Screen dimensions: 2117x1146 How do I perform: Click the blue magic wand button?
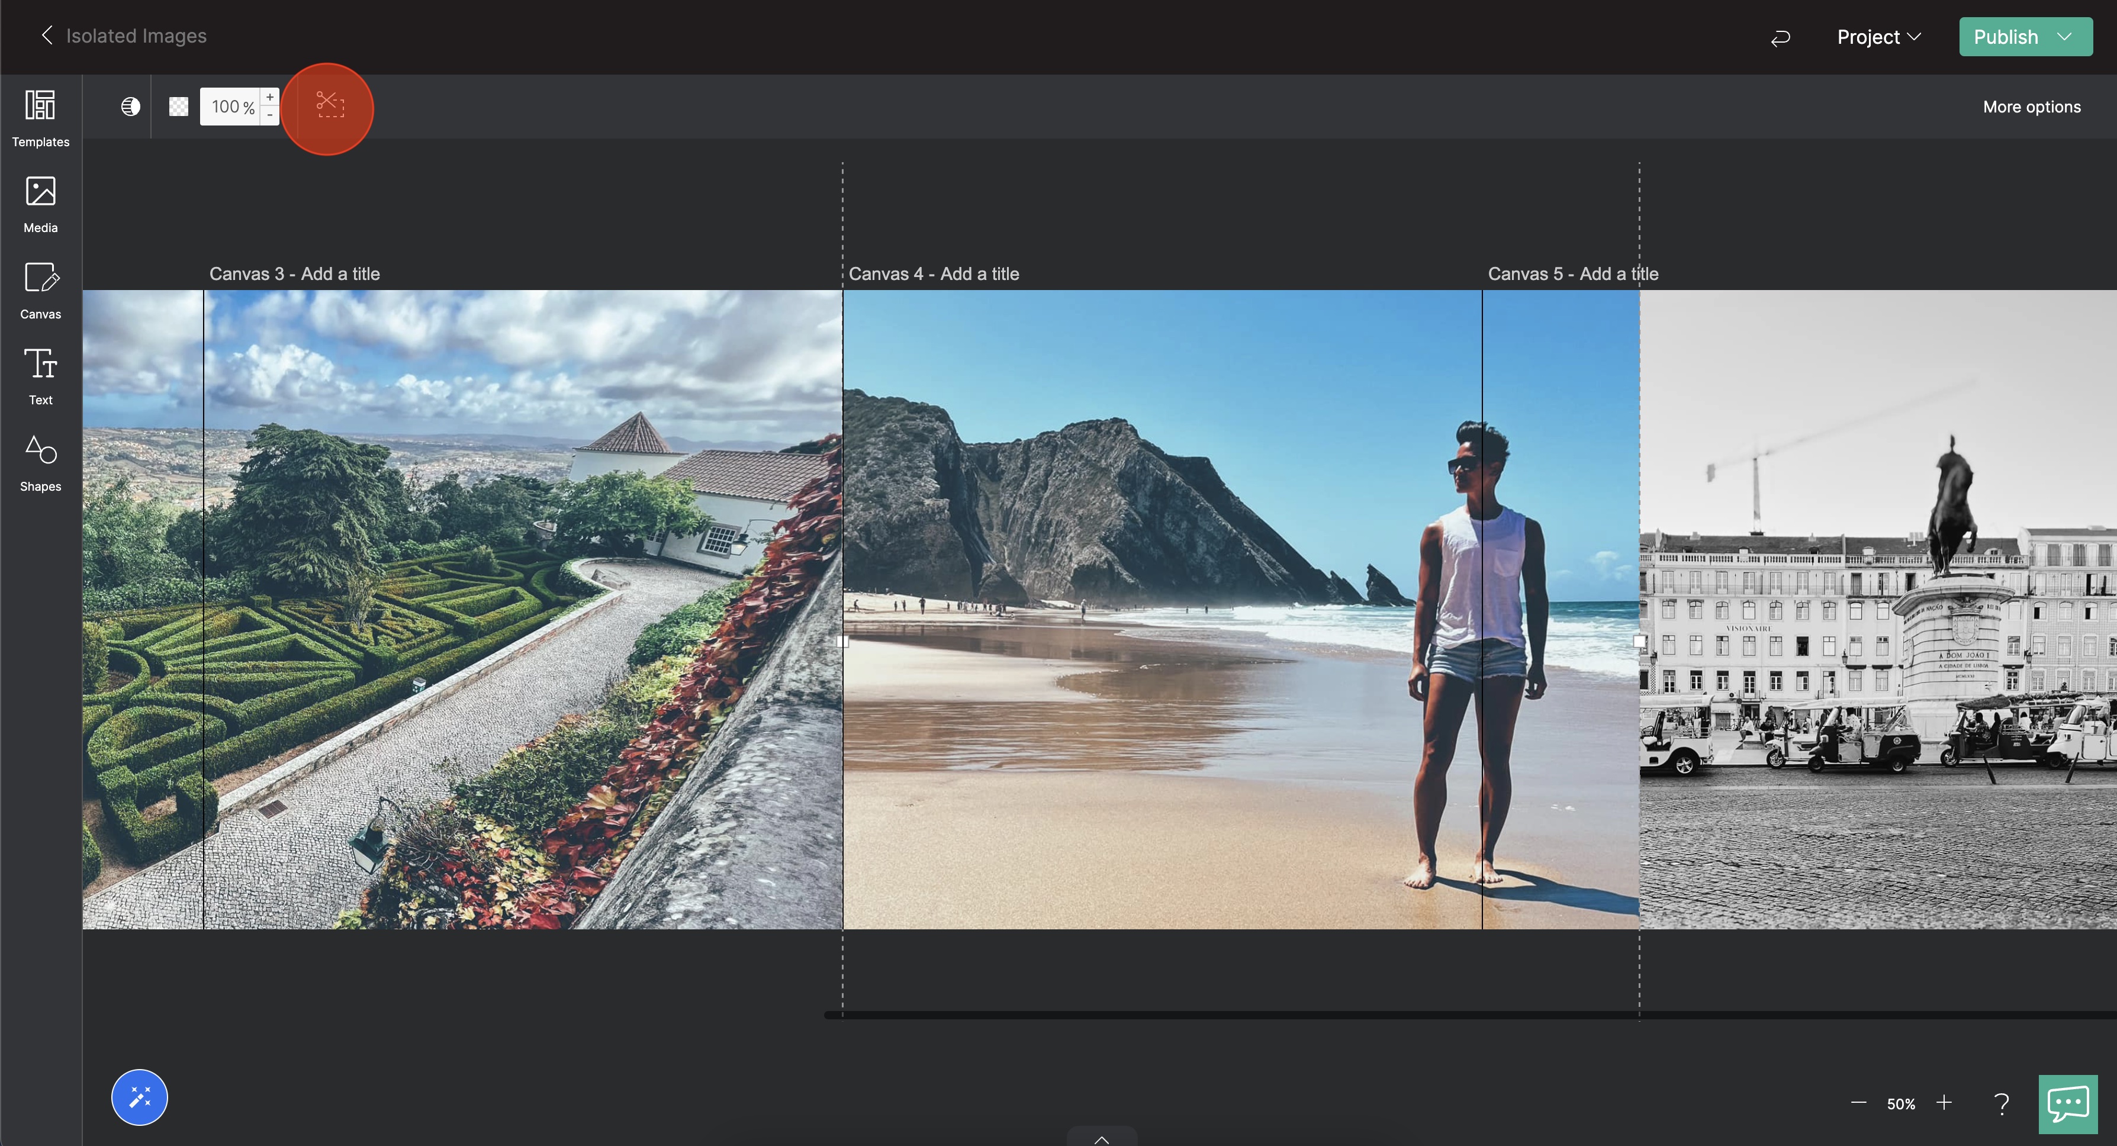coord(140,1097)
